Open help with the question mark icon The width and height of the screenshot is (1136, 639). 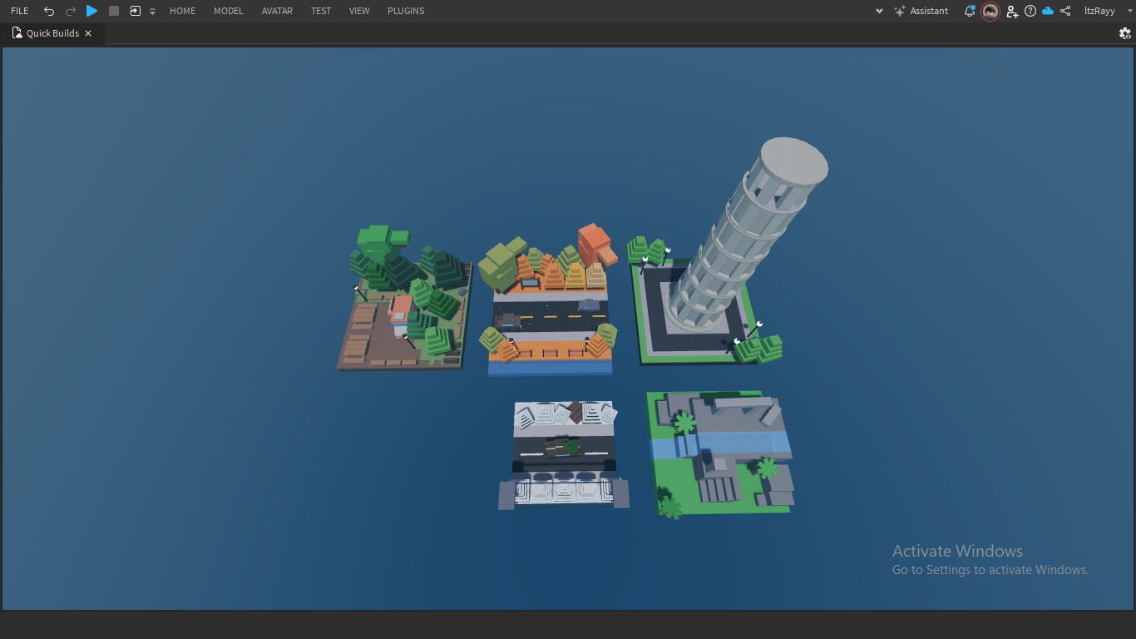1030,11
